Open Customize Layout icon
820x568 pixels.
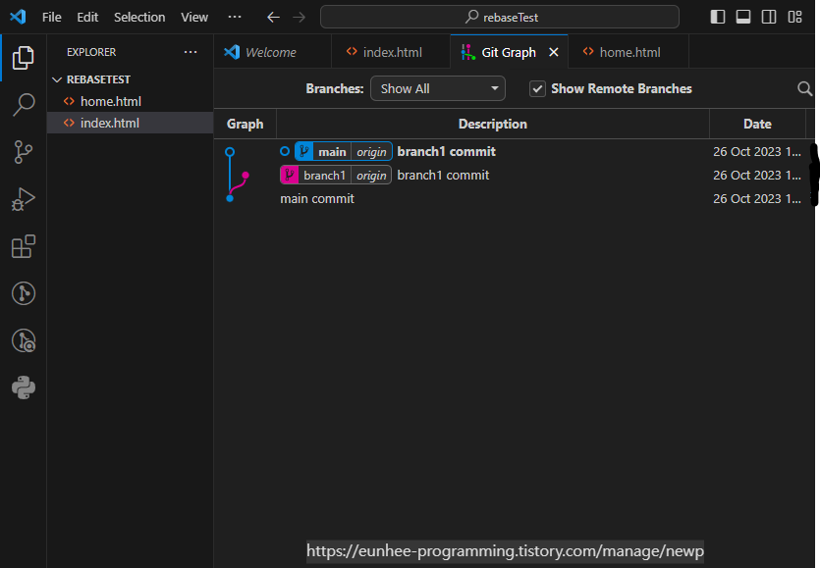point(794,17)
